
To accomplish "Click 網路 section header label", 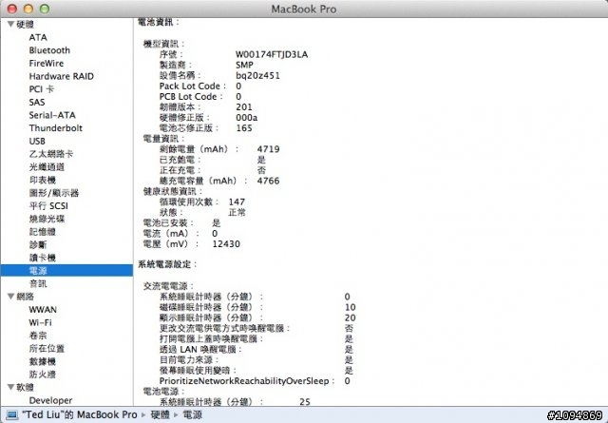I will (x=26, y=297).
